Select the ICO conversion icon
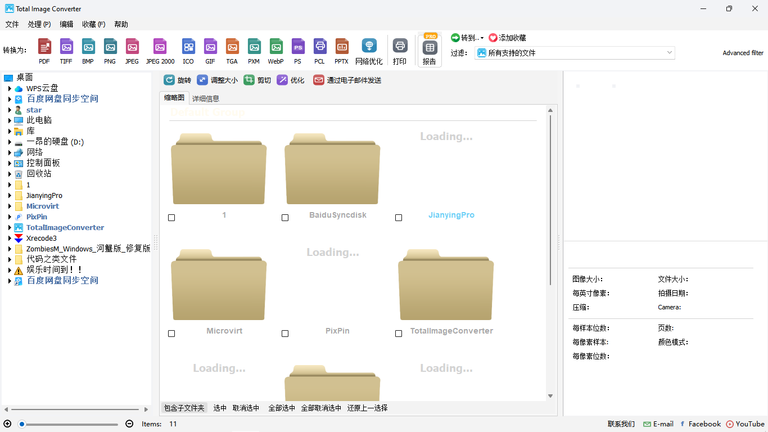 pyautogui.click(x=188, y=51)
